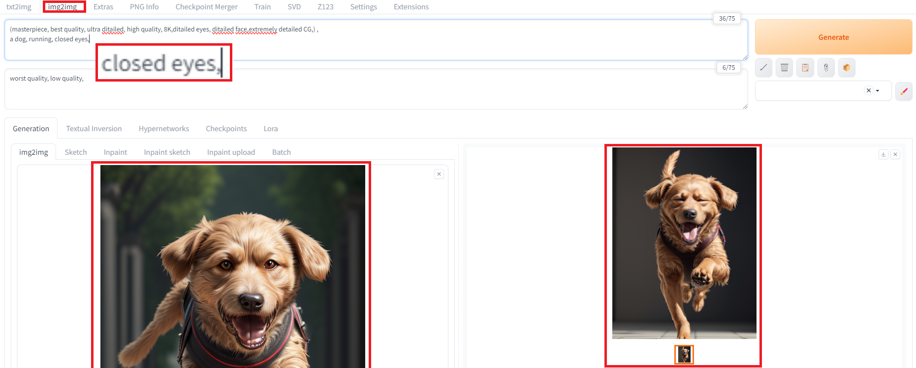
Task: Expand the styles dropdown arrow
Action: [878, 91]
